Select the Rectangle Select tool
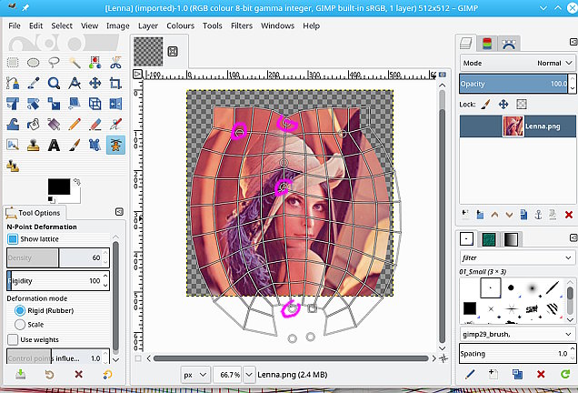Image resolution: width=578 pixels, height=393 pixels. click(x=14, y=62)
